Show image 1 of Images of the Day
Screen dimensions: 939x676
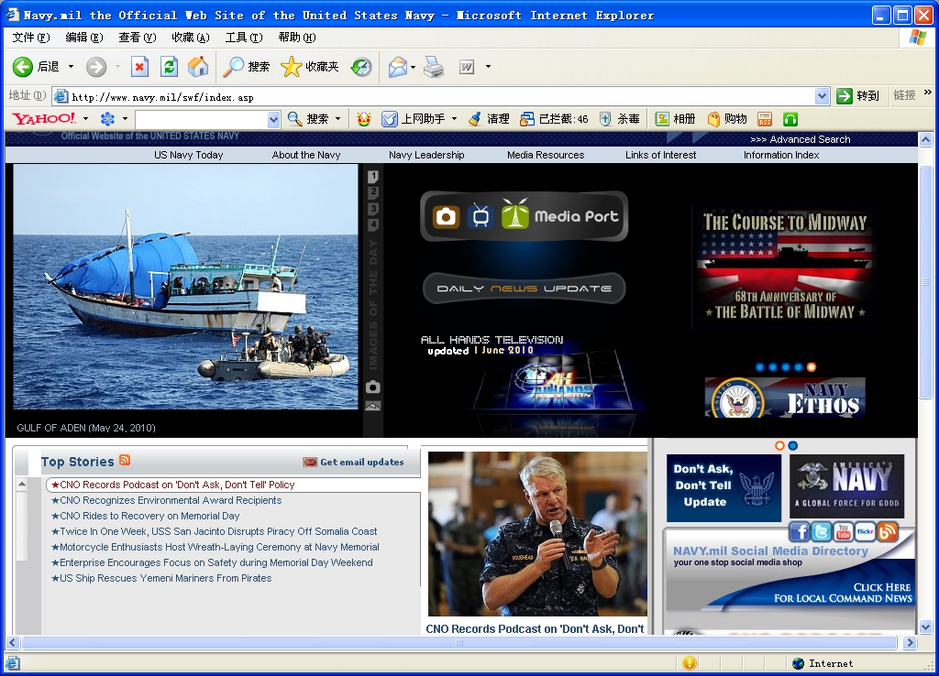[x=373, y=177]
